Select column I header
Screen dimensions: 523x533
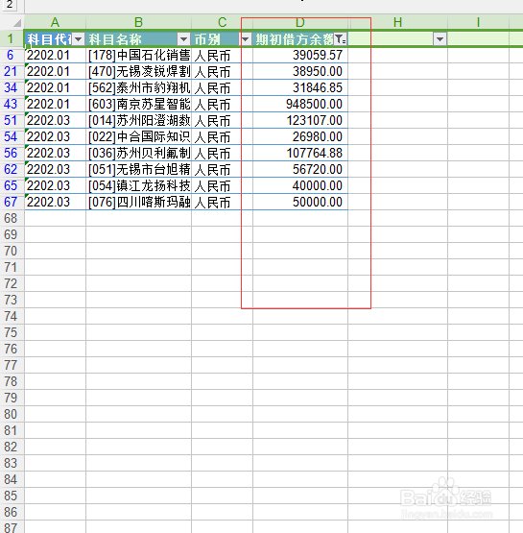(478, 22)
